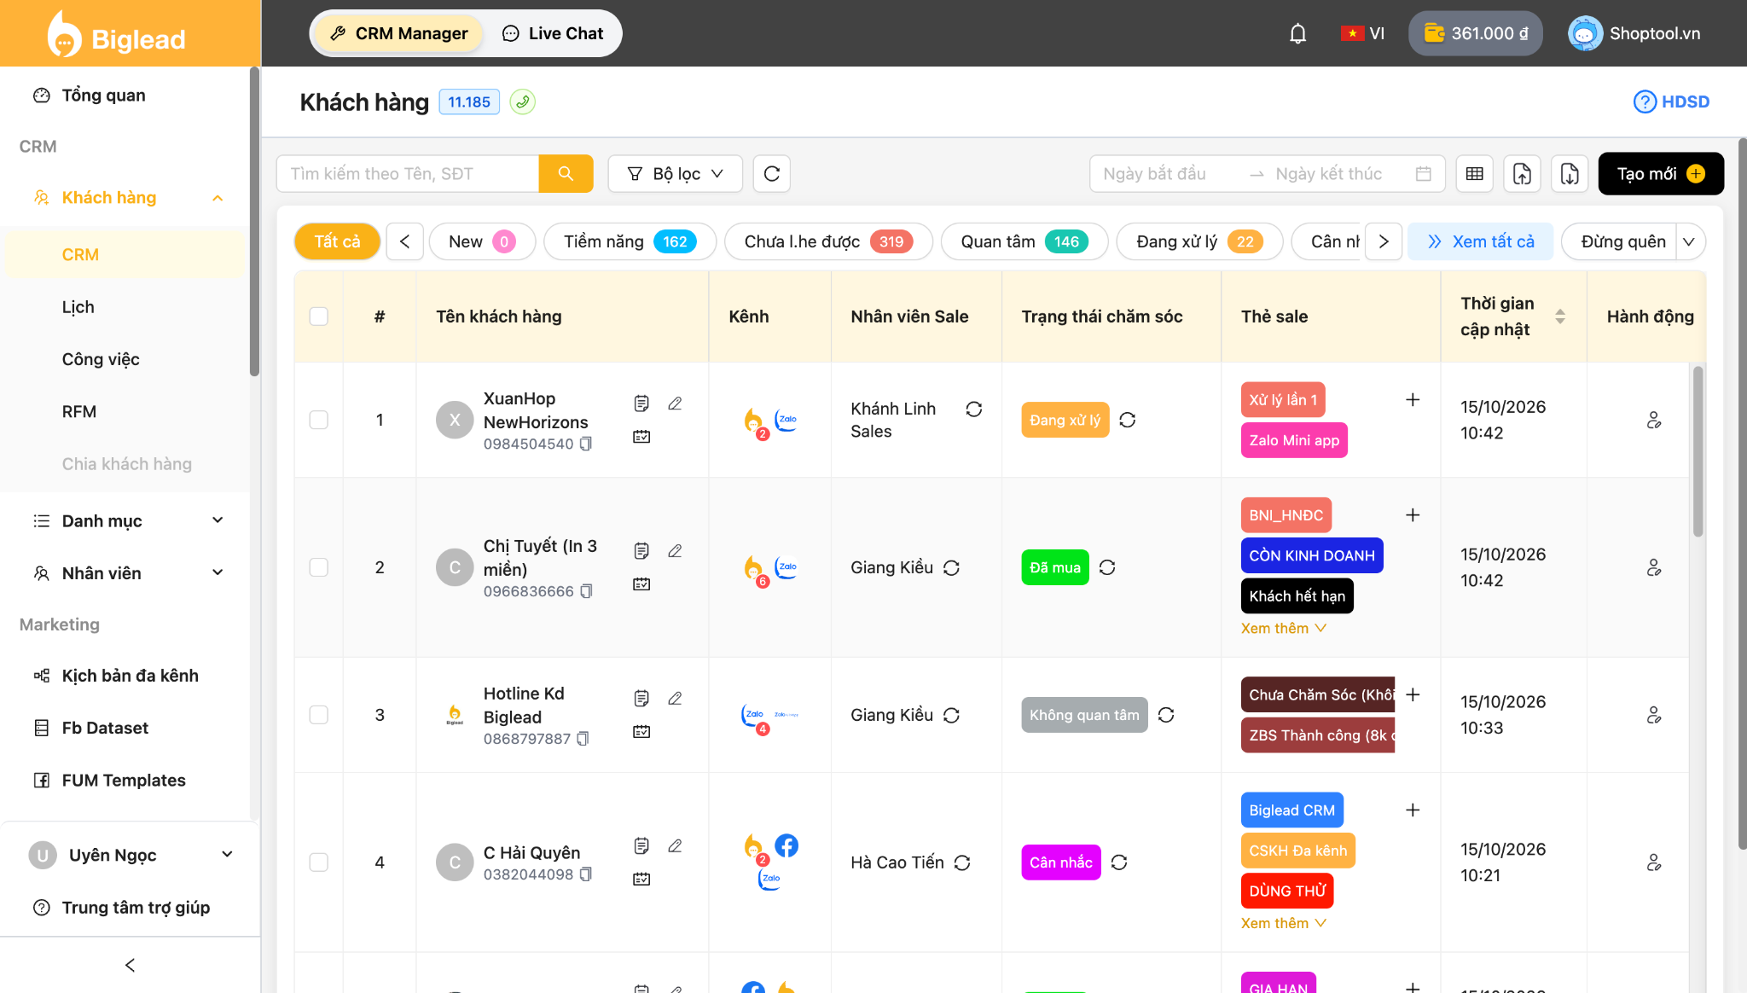Image resolution: width=1747 pixels, height=993 pixels.
Task: Add sale tag to XuanHop NewHorizons row
Action: coord(1413,399)
